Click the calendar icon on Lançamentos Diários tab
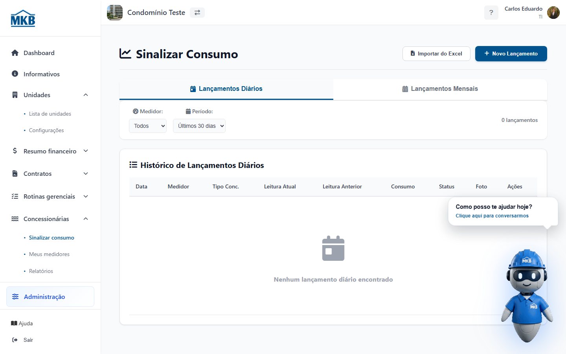The width and height of the screenshot is (566, 354). [x=193, y=89]
